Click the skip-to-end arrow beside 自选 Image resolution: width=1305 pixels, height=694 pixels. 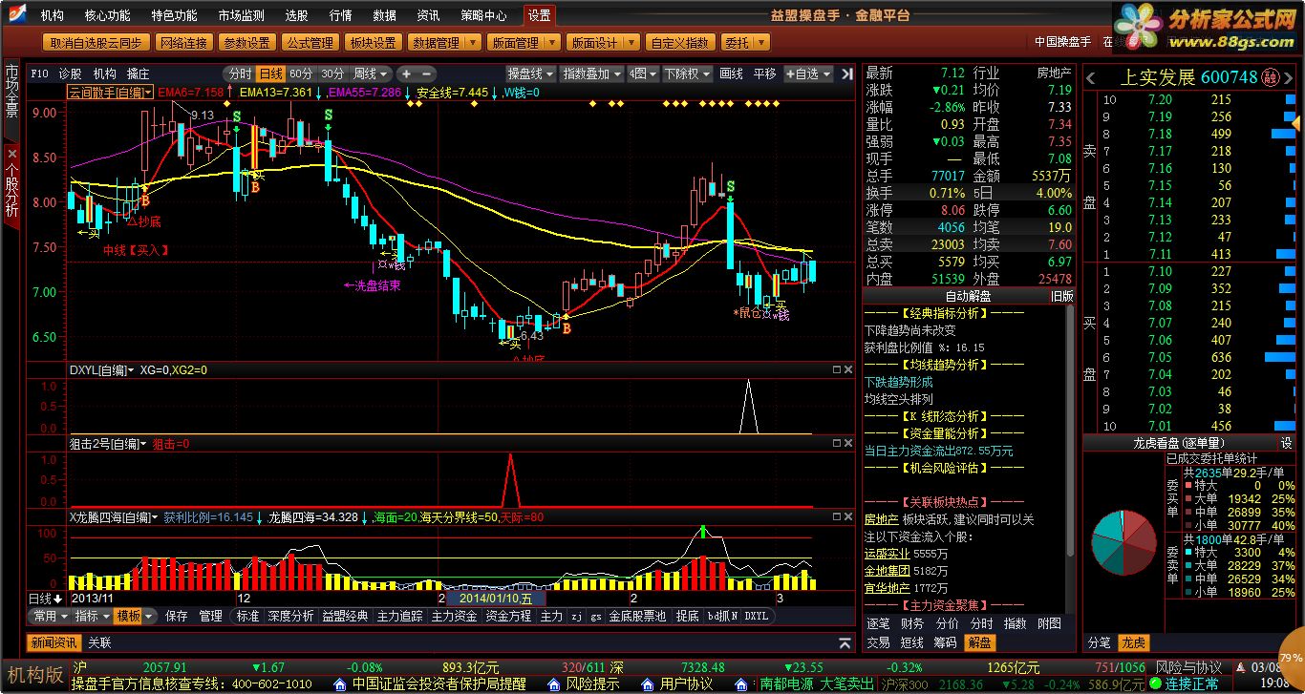click(845, 74)
